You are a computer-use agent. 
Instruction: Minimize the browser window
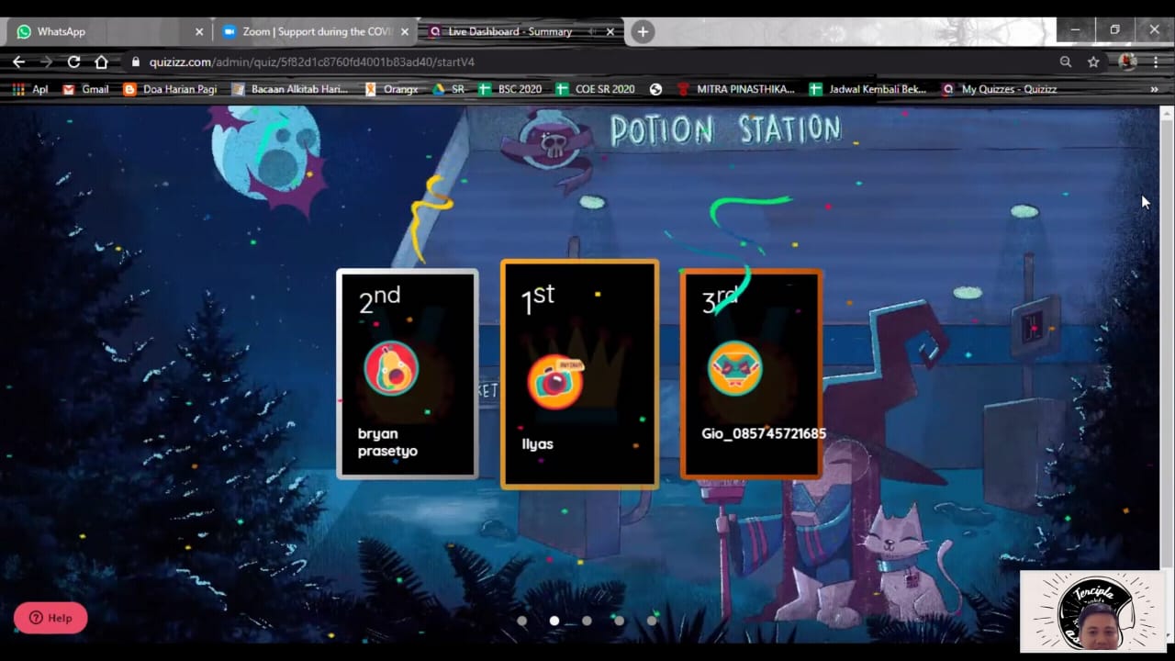[x=1075, y=30]
